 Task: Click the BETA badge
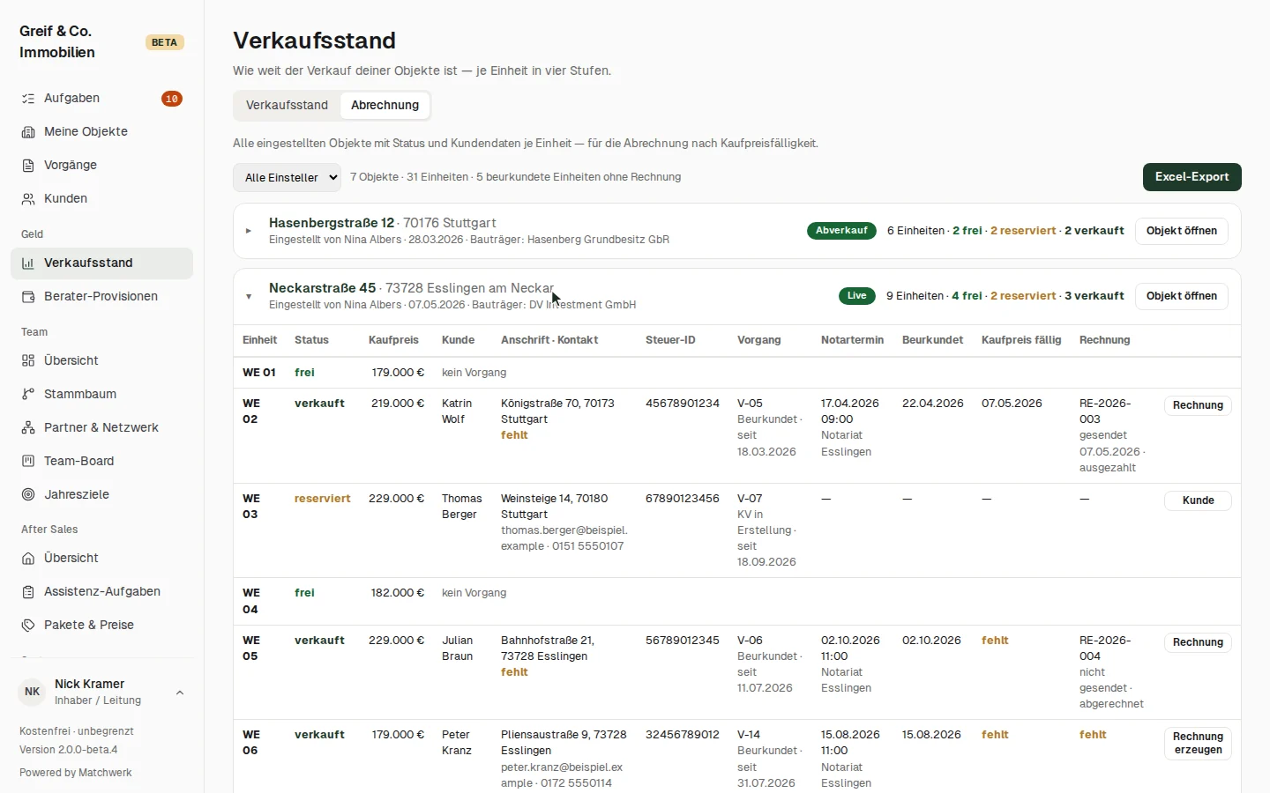pyautogui.click(x=164, y=42)
